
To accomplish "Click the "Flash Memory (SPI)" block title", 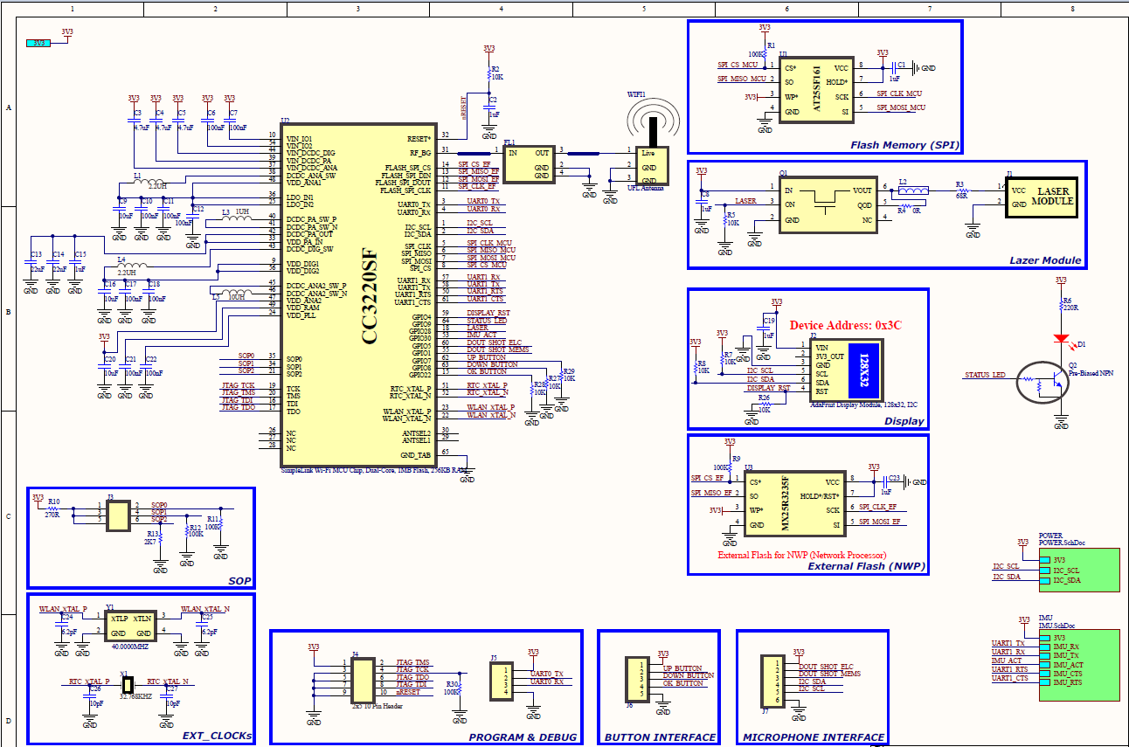I will 904,144.
